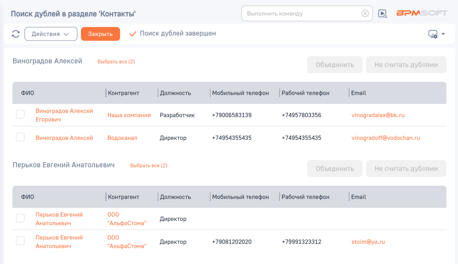Focus the Выполнить команду input field
Viewport: 458px width, 264px height.
(302, 13)
